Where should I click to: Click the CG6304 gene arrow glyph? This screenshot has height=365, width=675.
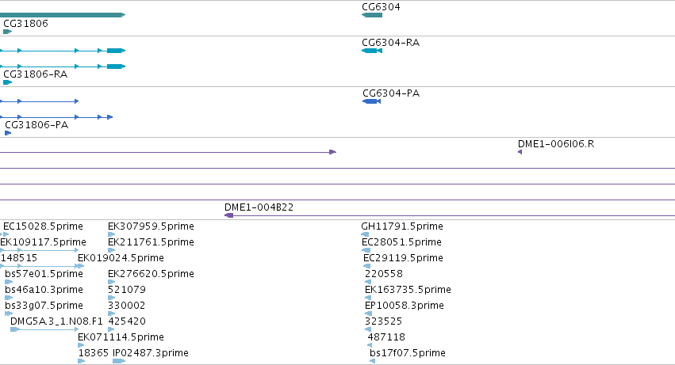[x=372, y=15]
